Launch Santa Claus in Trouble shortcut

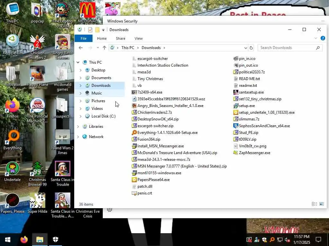tap(62, 174)
